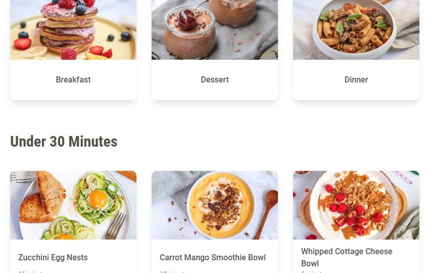Click the cut-off time text under Zucchini Egg Nests
Screen dimensions: 428x273
(33, 272)
